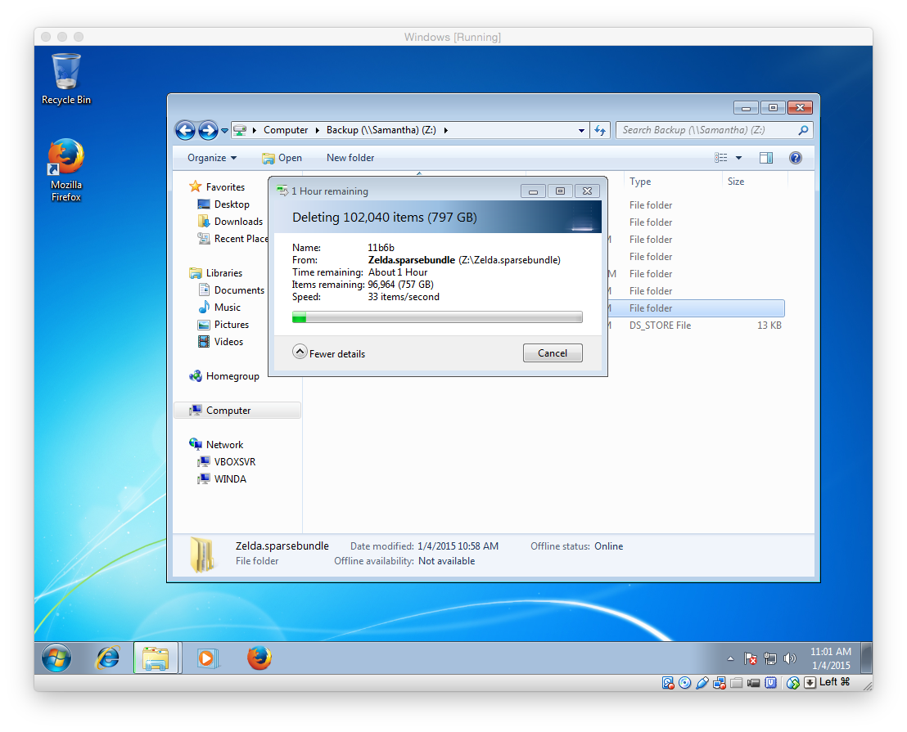This screenshot has height=732, width=907.
Task: Create a New folder
Action: click(350, 158)
